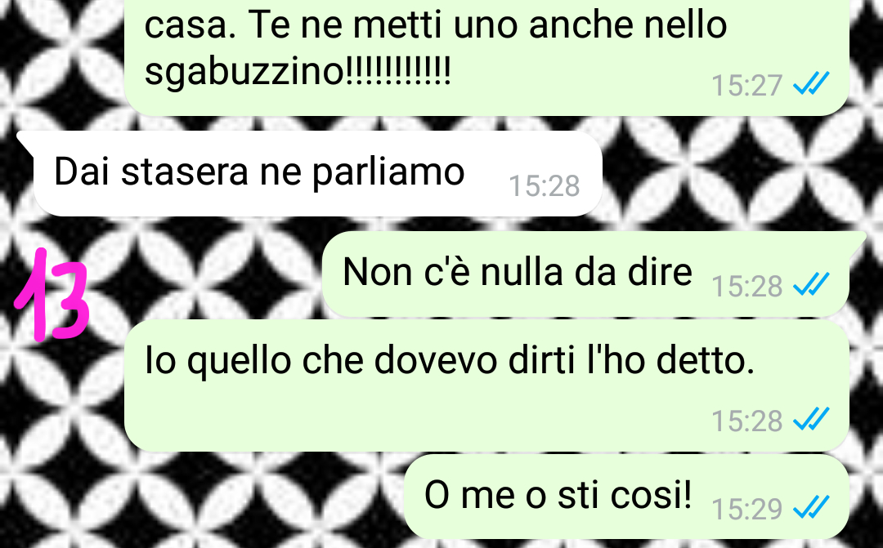Click the read receipt checkmarks at 15:27
The width and height of the screenshot is (883, 548).
coord(811,83)
